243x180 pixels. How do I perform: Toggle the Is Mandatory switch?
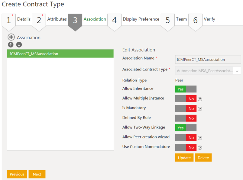[186, 108]
